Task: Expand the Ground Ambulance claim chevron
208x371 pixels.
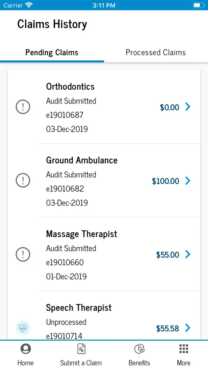Action: pyautogui.click(x=188, y=181)
